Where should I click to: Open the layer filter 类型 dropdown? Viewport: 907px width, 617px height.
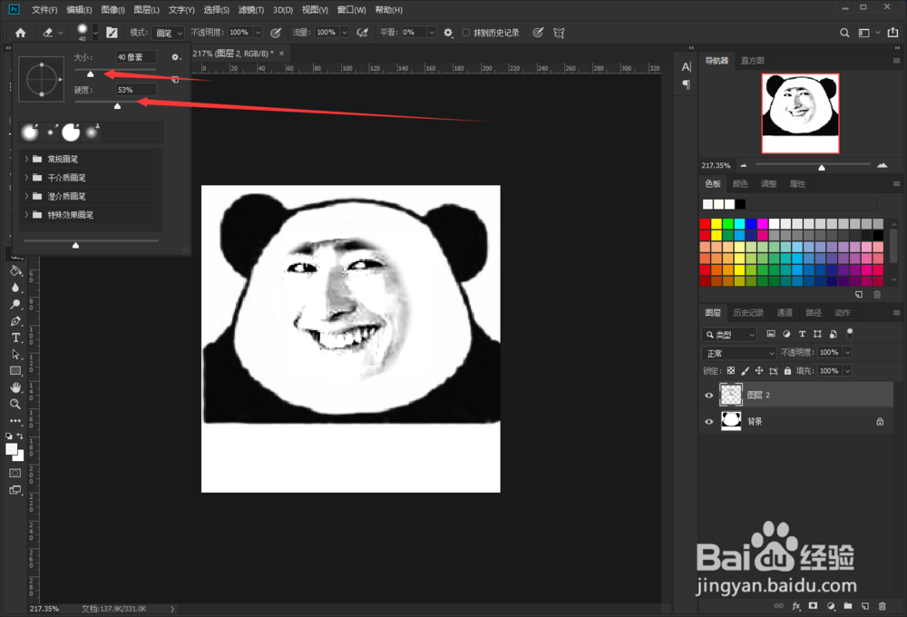coord(729,335)
